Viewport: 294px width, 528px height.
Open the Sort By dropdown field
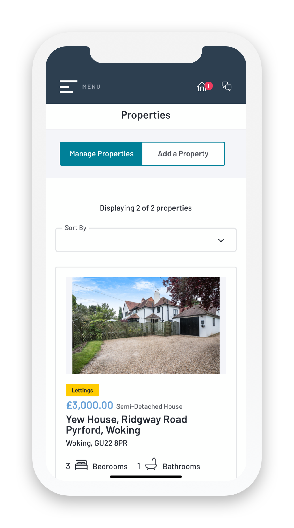[x=146, y=240]
